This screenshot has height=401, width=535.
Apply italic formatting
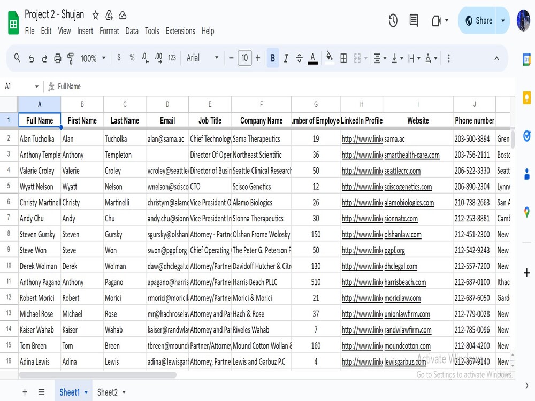[x=286, y=58]
